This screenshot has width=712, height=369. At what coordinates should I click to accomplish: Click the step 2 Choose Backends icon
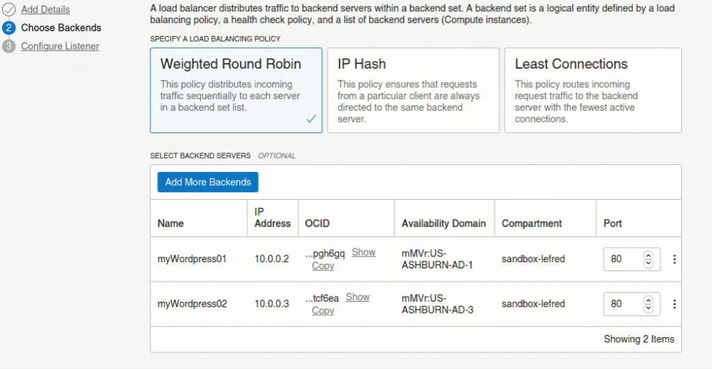[x=8, y=28]
